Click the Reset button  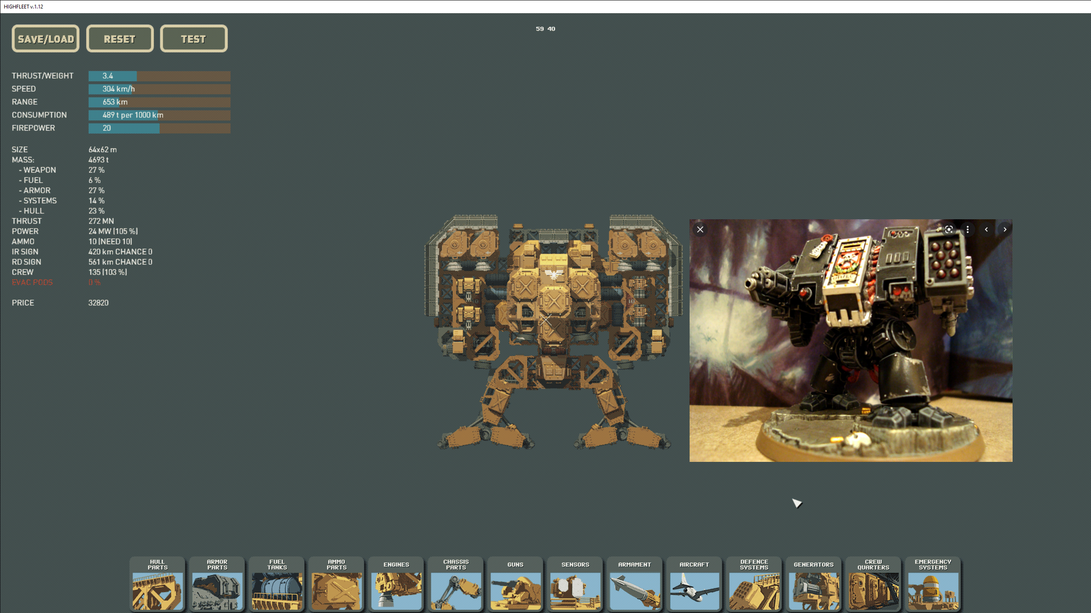(x=120, y=39)
